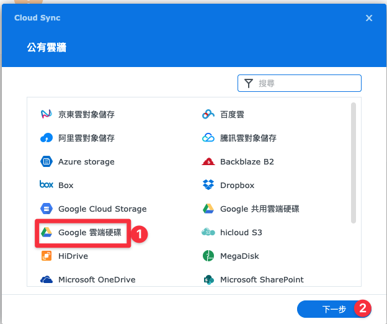Choose the Microsoft SharePoint label
This screenshot has width=387, height=324.
[x=262, y=279]
